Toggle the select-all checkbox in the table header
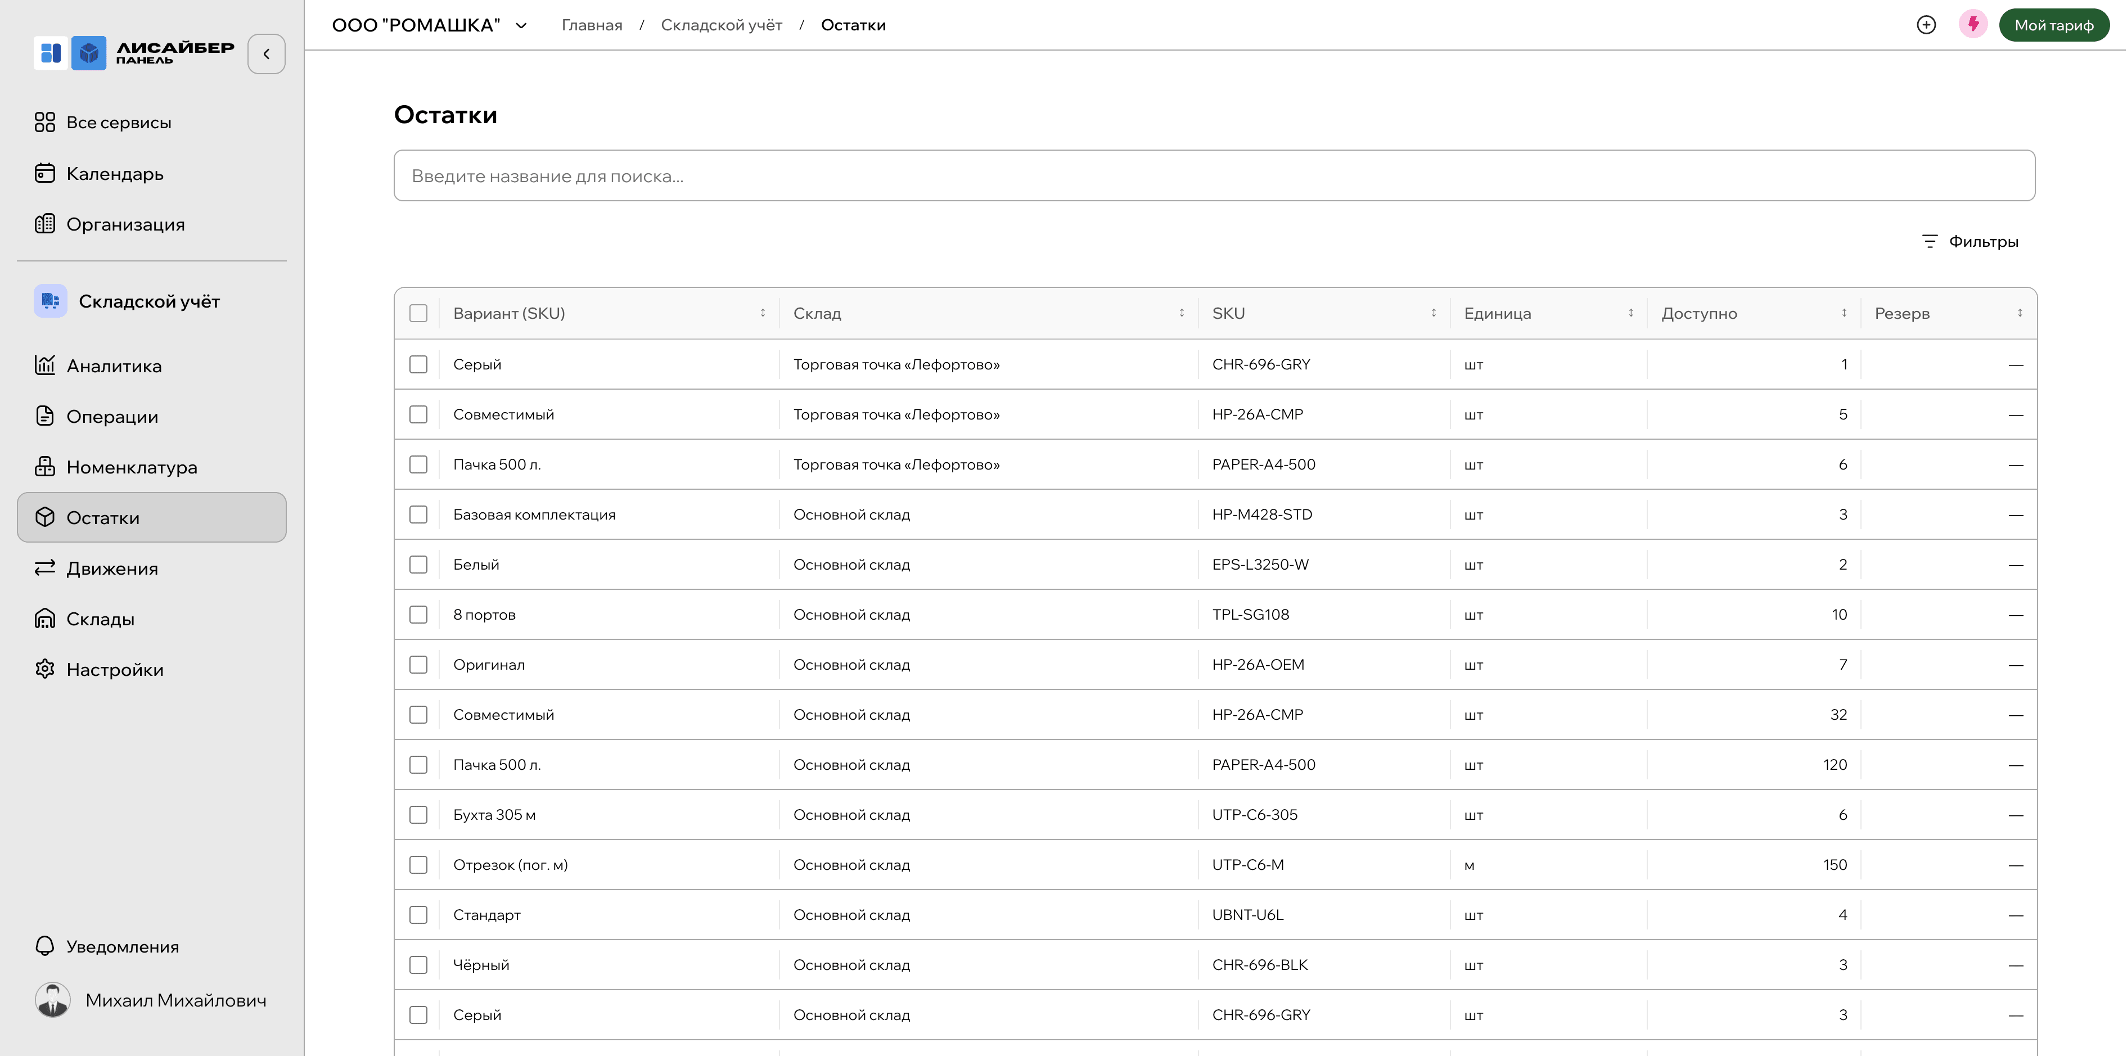This screenshot has height=1056, width=2127. (418, 313)
